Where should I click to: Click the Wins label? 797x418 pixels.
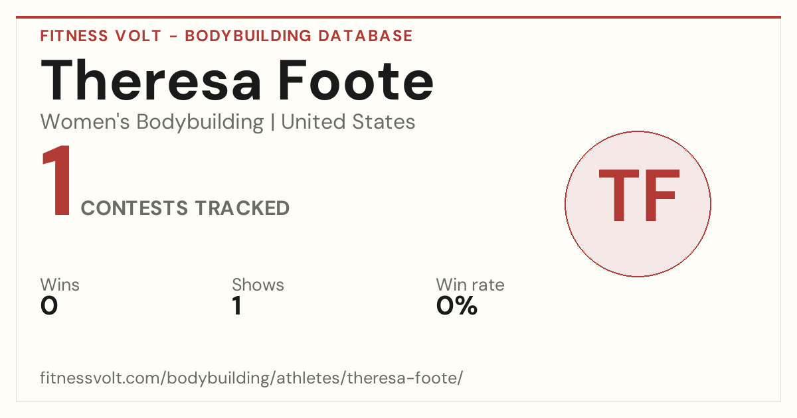tap(60, 285)
